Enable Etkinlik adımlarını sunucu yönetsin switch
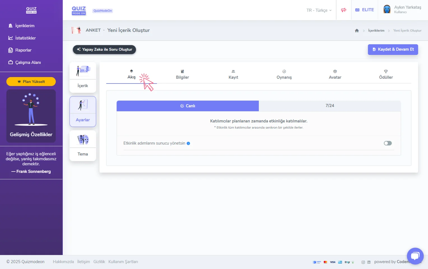This screenshot has width=428, height=269. [x=388, y=143]
